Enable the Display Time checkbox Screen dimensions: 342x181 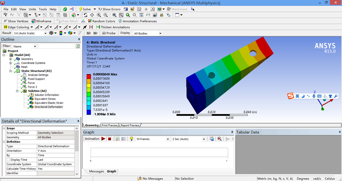[x=8, y=160]
